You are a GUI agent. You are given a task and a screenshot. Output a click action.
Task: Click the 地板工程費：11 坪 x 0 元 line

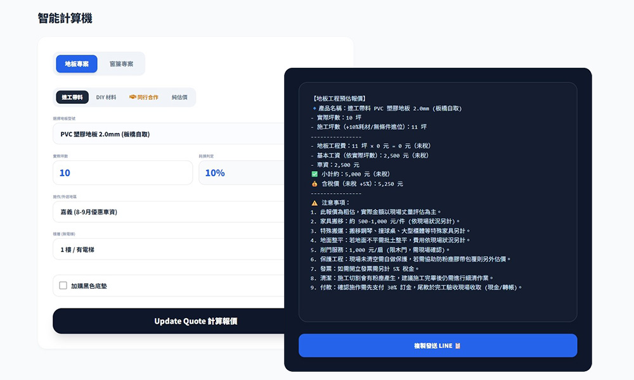pyautogui.click(x=371, y=146)
